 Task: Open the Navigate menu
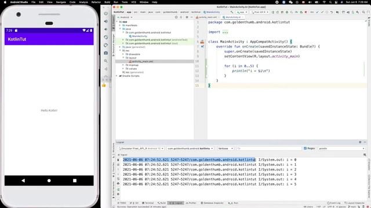(x=61, y=2)
